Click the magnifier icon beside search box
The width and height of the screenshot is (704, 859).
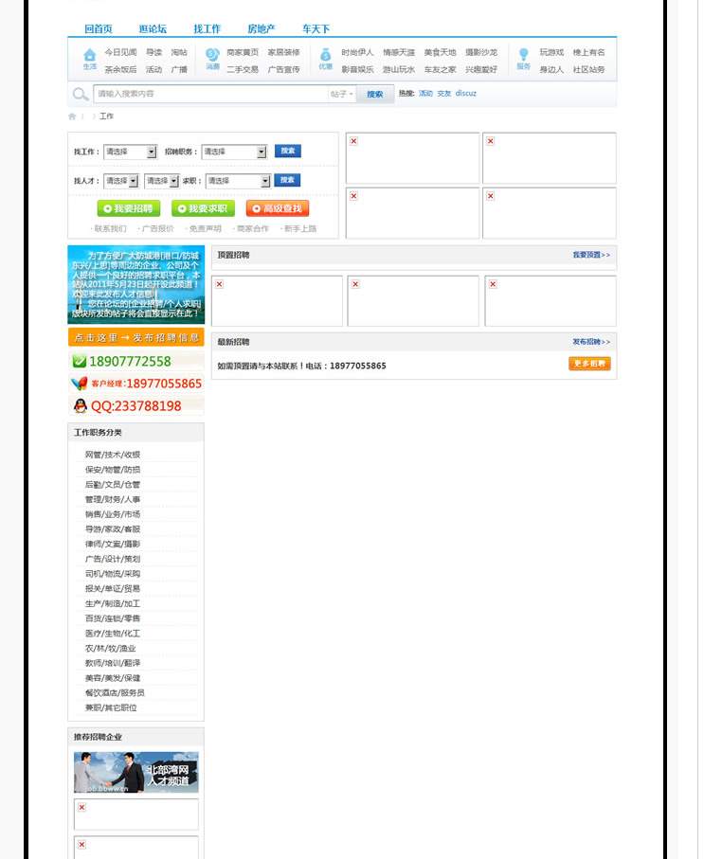tap(81, 94)
